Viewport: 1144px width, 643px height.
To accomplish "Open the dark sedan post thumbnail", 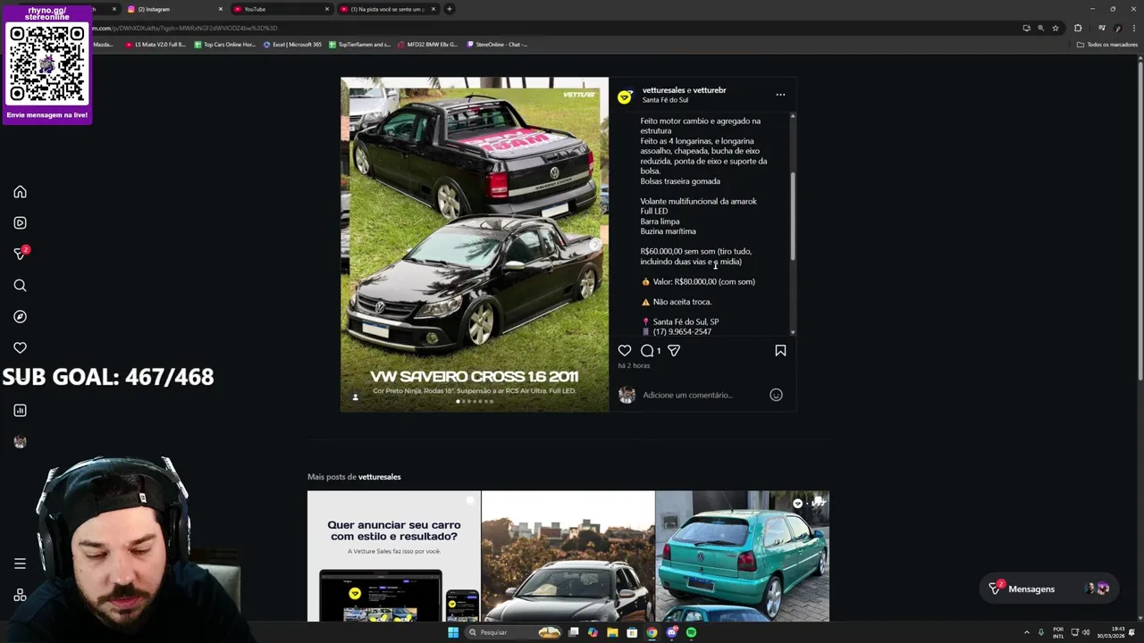I will [x=568, y=556].
